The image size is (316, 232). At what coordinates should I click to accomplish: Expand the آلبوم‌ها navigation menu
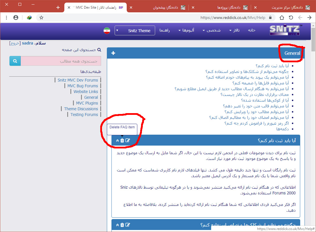pyautogui.click(x=186, y=30)
